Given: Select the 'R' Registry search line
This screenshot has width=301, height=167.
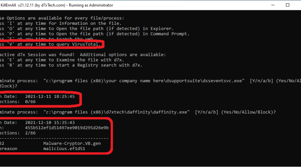Looking at the screenshot, I should click(71, 65).
